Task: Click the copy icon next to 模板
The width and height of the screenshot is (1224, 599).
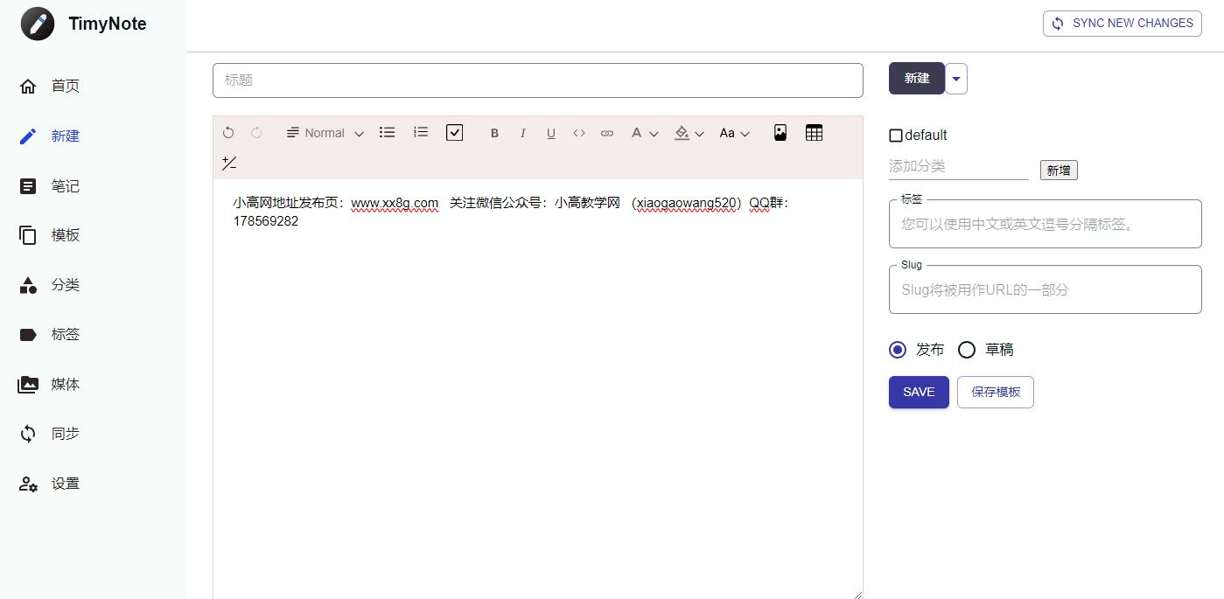Action: click(28, 235)
